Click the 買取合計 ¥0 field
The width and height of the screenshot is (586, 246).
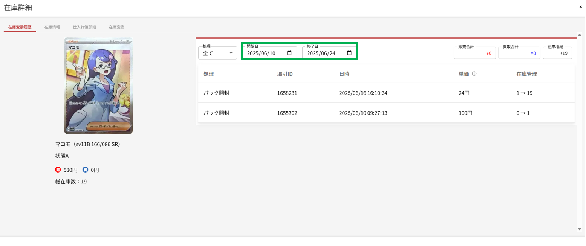(x=519, y=53)
